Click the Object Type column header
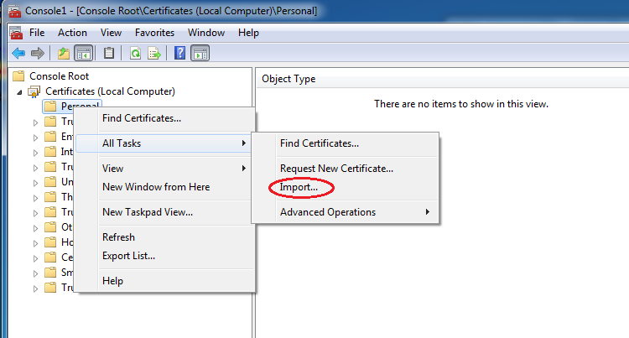This screenshot has width=629, height=338. [x=289, y=79]
